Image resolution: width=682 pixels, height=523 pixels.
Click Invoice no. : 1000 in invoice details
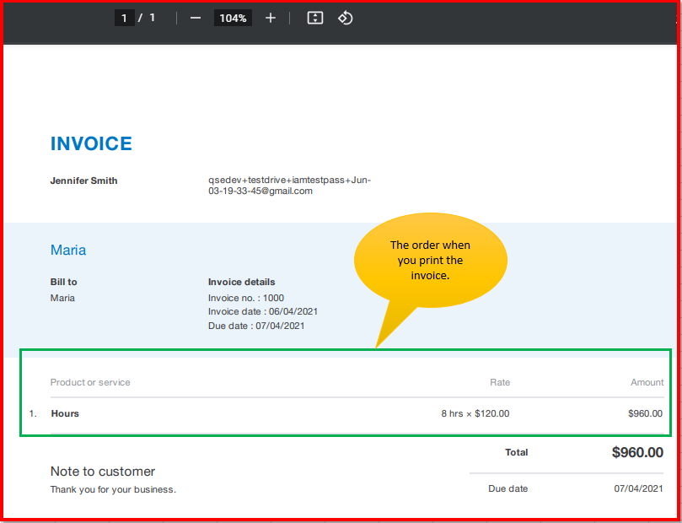(x=246, y=298)
